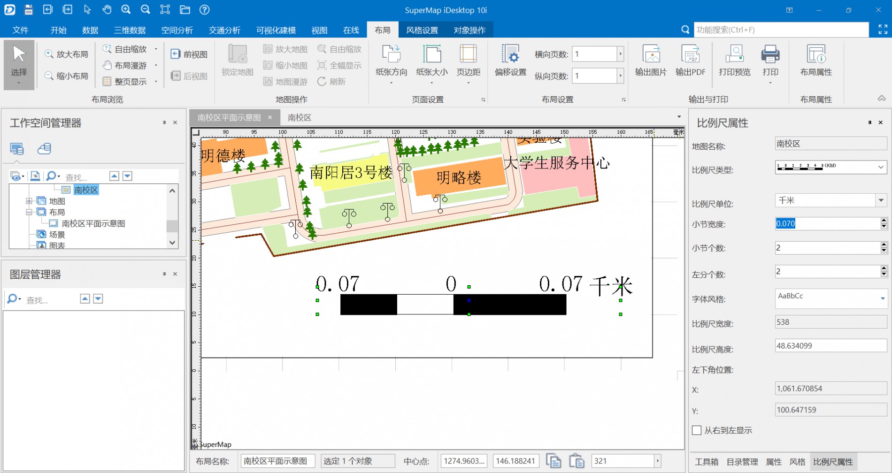Click workspace icon in workspace manager
This screenshot has width=892, height=473.
tap(17, 149)
